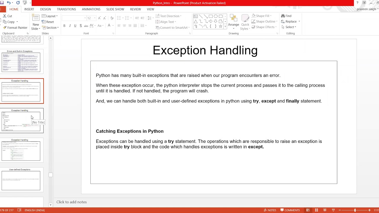Click the Find binoculars icon
Image resolution: width=379 pixels, height=213 pixels.
pos(283,16)
